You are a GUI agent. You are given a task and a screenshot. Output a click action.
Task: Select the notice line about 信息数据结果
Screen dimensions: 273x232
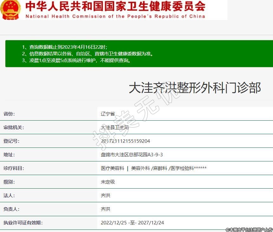tap(88, 53)
